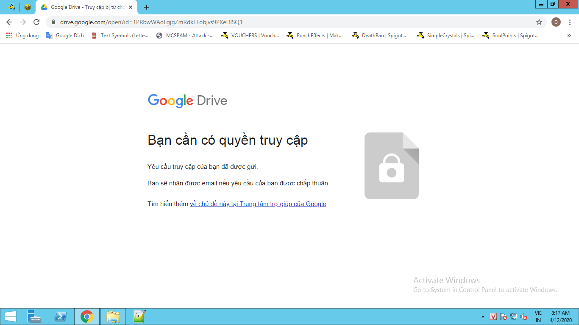Click the Google Drive logo

point(187,101)
